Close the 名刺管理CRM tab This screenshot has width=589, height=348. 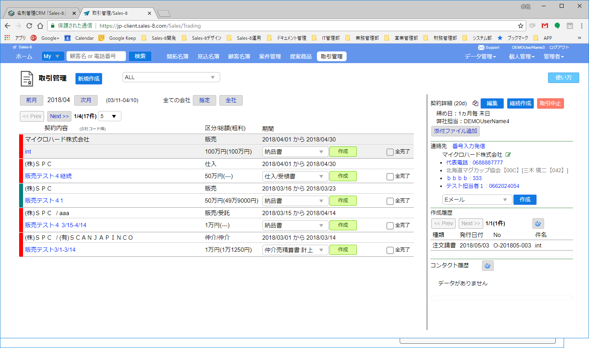(x=74, y=13)
